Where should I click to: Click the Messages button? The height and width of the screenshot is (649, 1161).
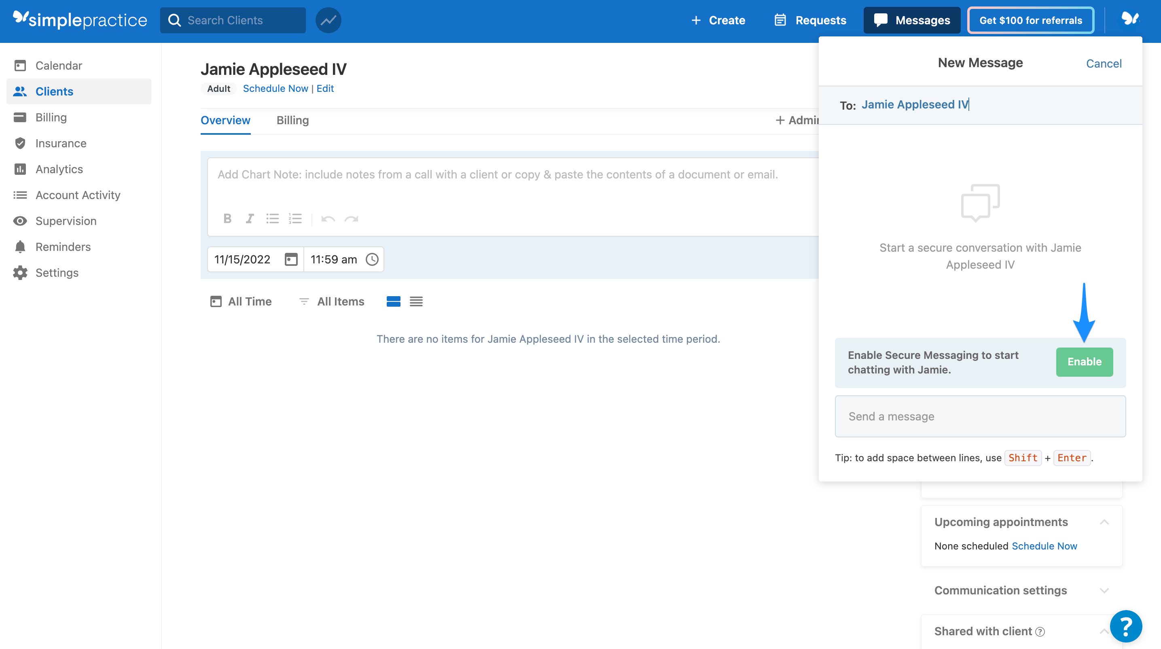[x=912, y=20]
